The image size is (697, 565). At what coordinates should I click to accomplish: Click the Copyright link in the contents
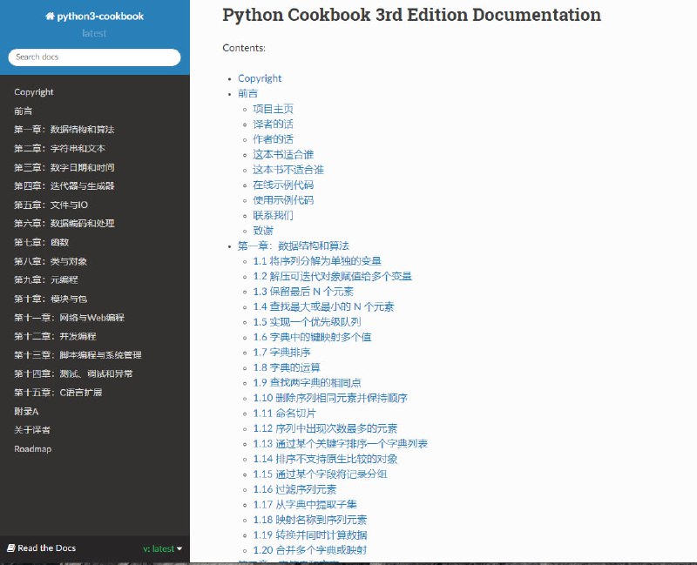coord(260,77)
